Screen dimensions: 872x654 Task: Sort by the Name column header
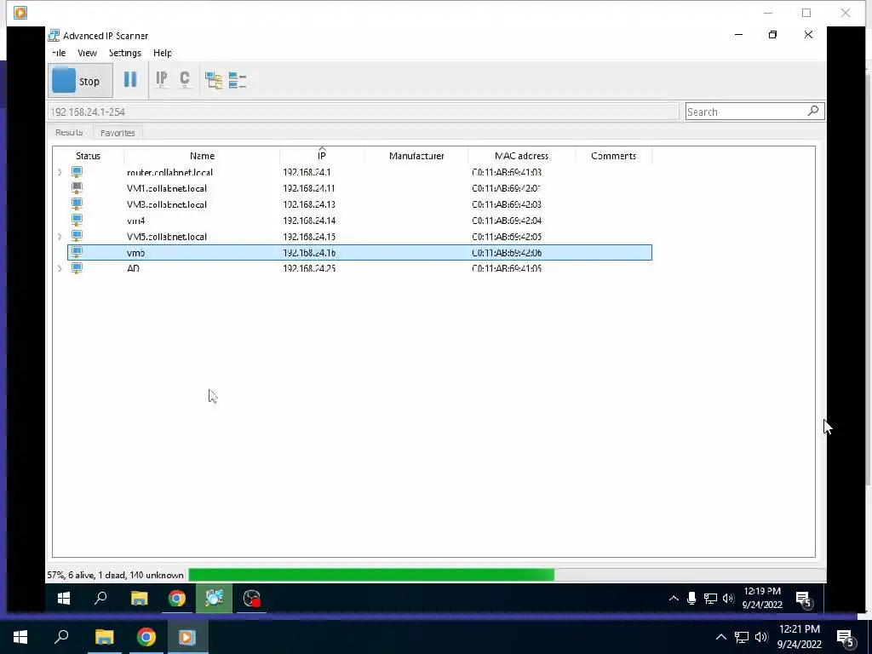202,156
